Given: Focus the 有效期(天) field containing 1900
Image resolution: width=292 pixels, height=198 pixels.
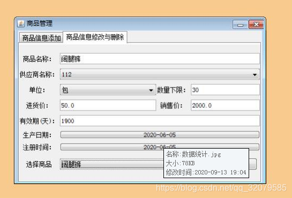Looking at the screenshot, I should coord(160,121).
